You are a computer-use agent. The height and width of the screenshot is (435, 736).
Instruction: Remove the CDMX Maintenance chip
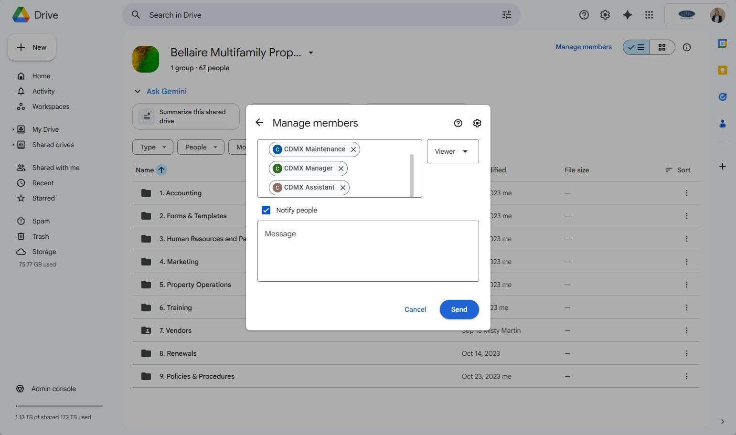coord(353,149)
